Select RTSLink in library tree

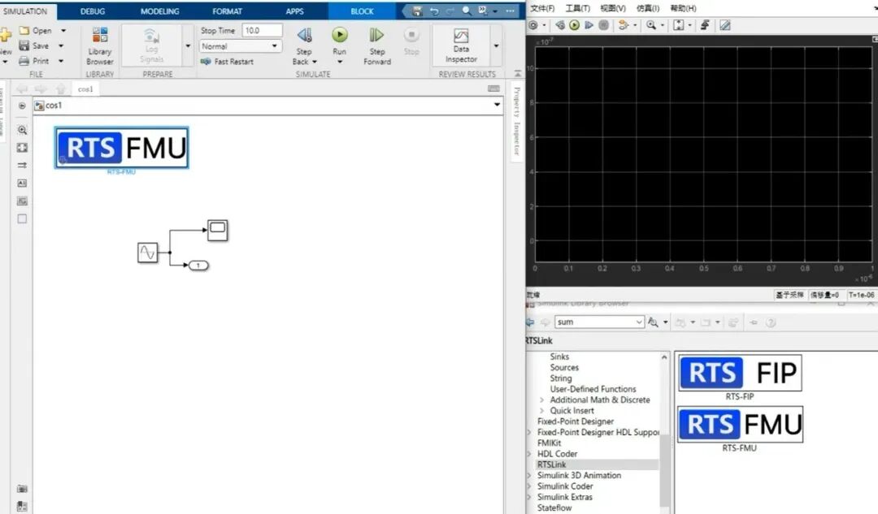(551, 464)
